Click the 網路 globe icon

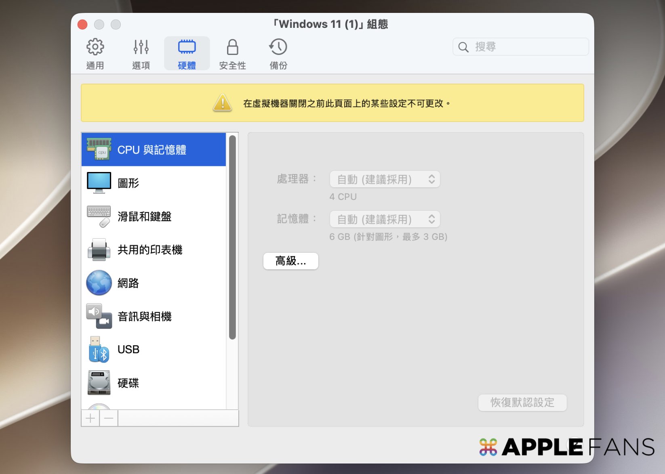[x=99, y=283]
